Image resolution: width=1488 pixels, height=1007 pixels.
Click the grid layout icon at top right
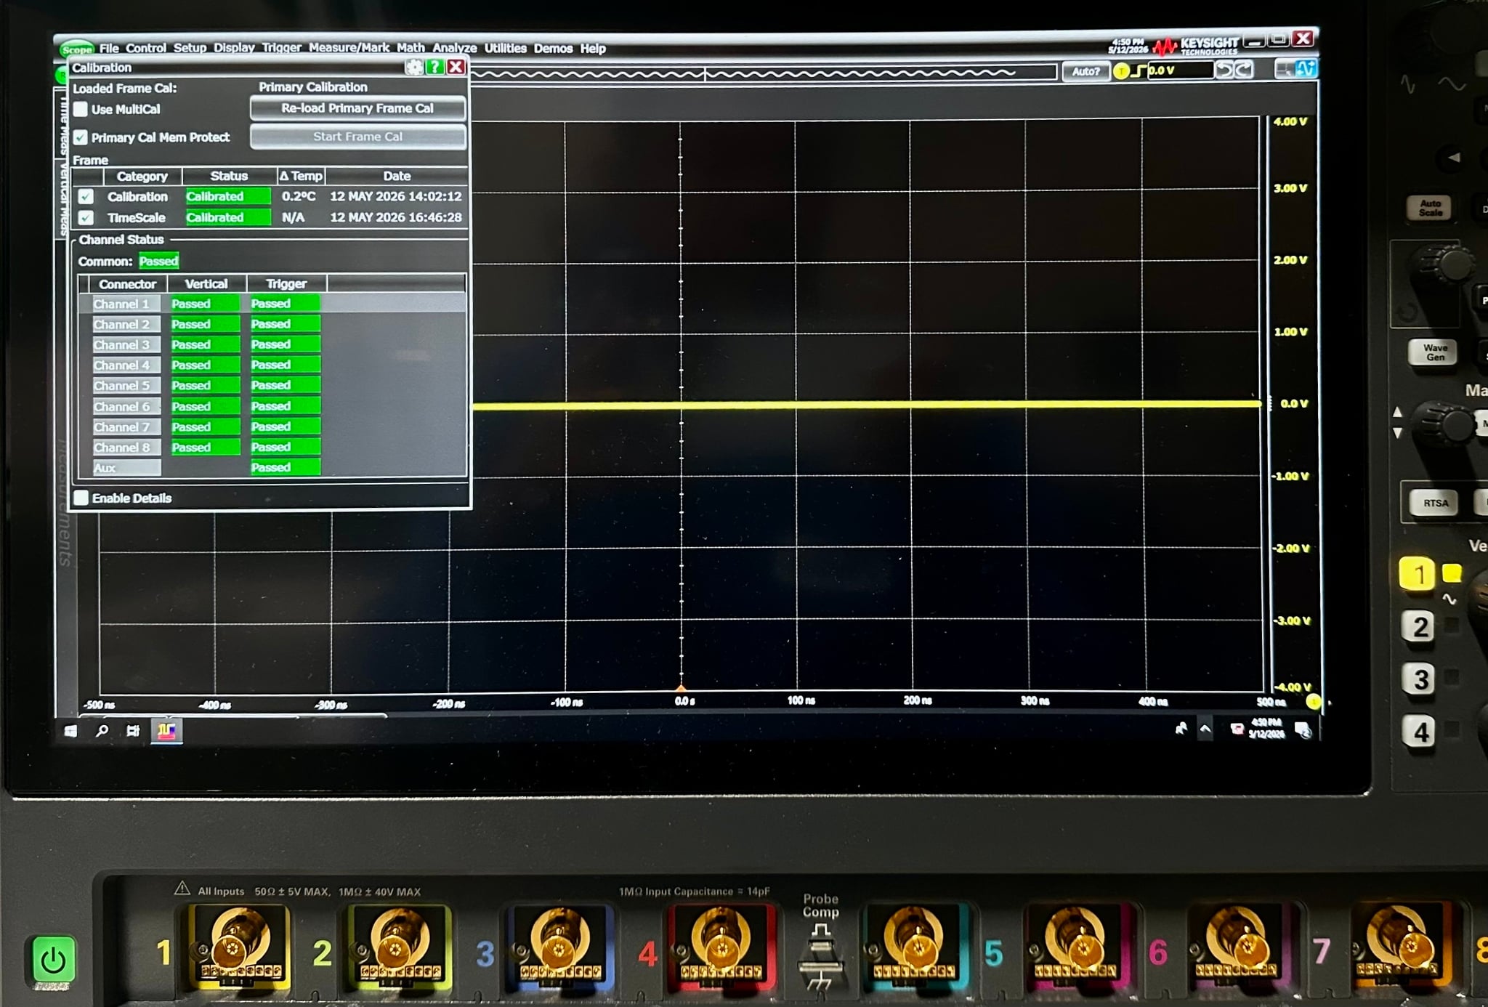pos(1285,69)
